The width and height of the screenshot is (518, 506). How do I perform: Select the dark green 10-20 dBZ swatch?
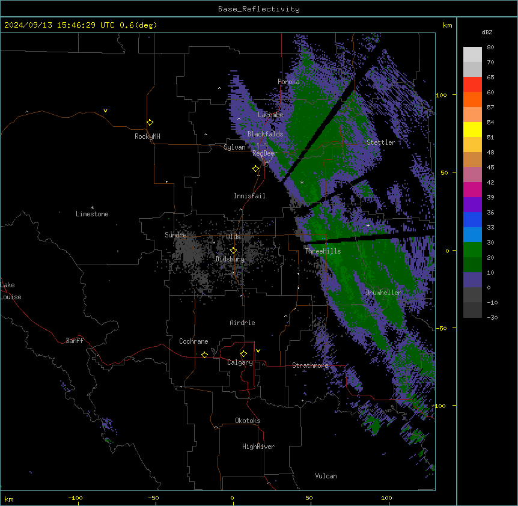coord(472,264)
